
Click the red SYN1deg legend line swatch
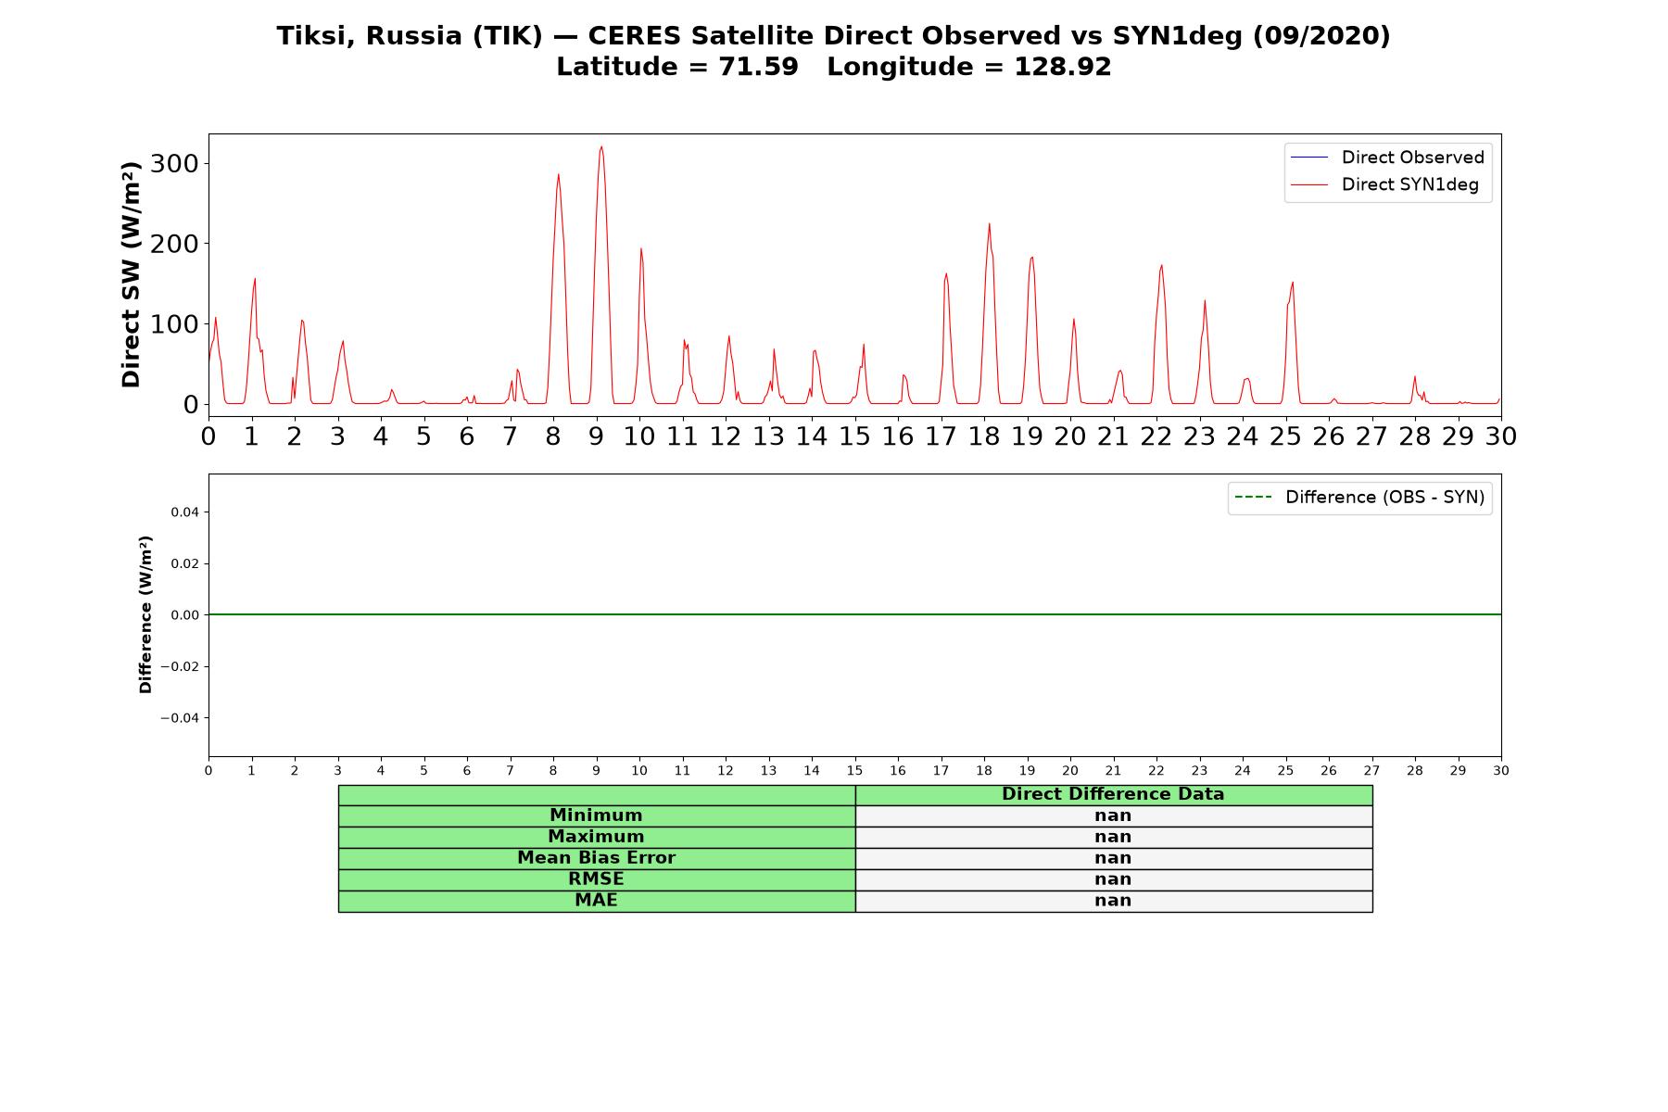point(1309,185)
